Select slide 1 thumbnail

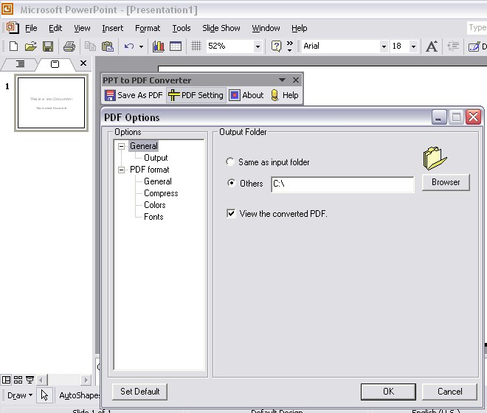click(x=51, y=103)
